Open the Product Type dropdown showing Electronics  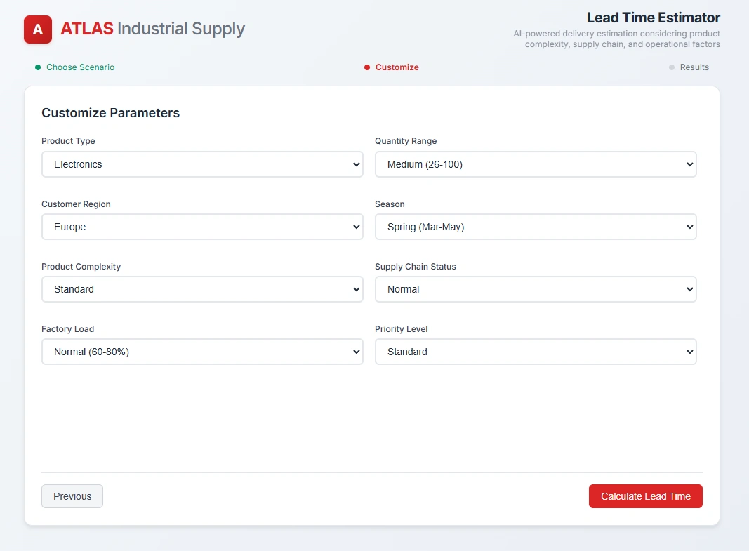pyautogui.click(x=202, y=164)
